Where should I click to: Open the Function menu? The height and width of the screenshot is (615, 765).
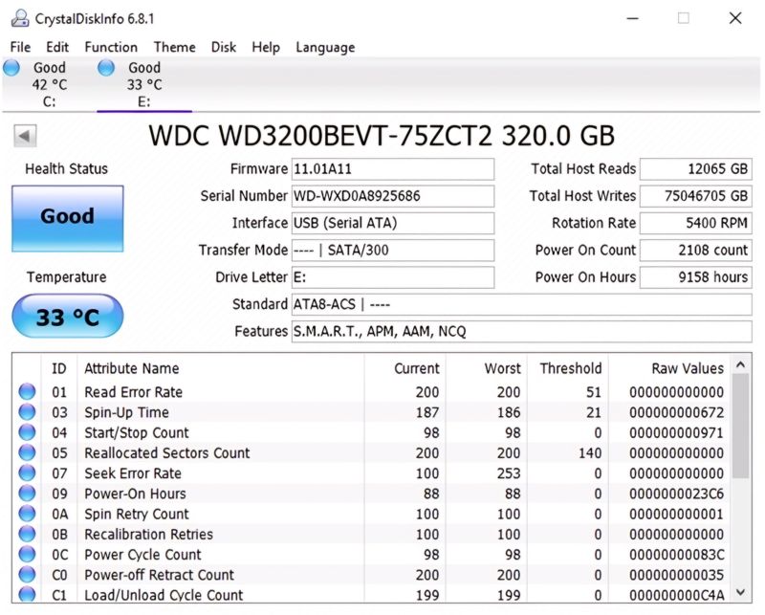111,47
